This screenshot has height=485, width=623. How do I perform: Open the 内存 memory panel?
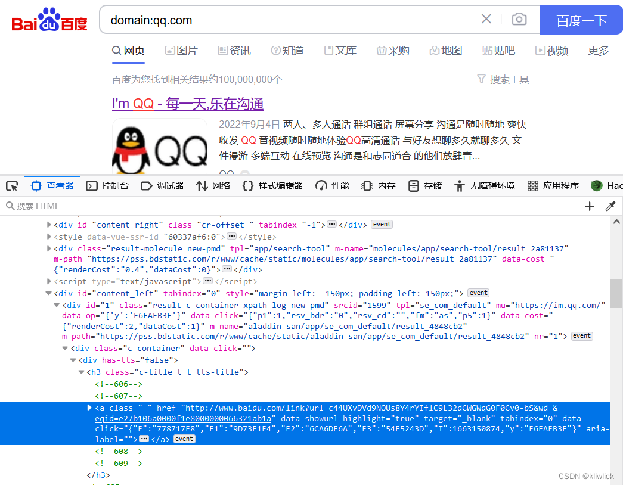click(x=378, y=186)
